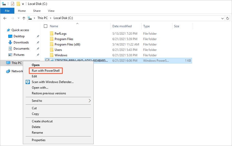This screenshot has width=232, height=146.
Task: Uncheck the selected PowerShell script checkbox
Action: [x=47, y=60]
